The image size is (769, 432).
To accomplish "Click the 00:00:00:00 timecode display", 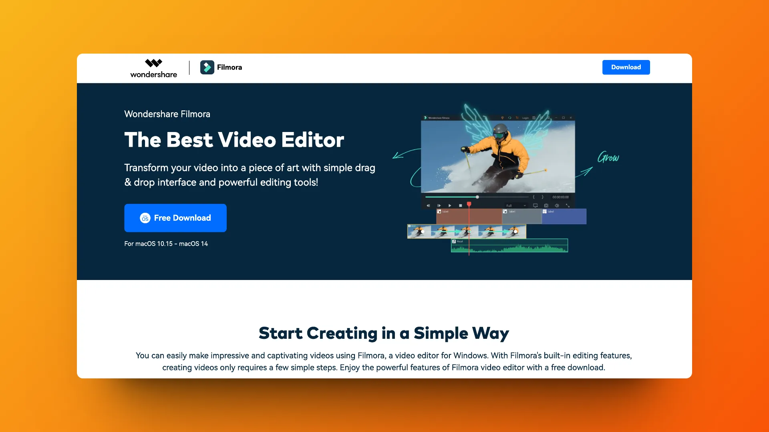I will click(x=561, y=197).
